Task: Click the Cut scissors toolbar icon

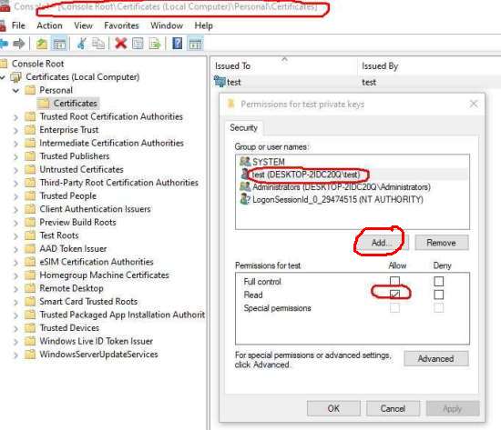Action: click(x=82, y=43)
